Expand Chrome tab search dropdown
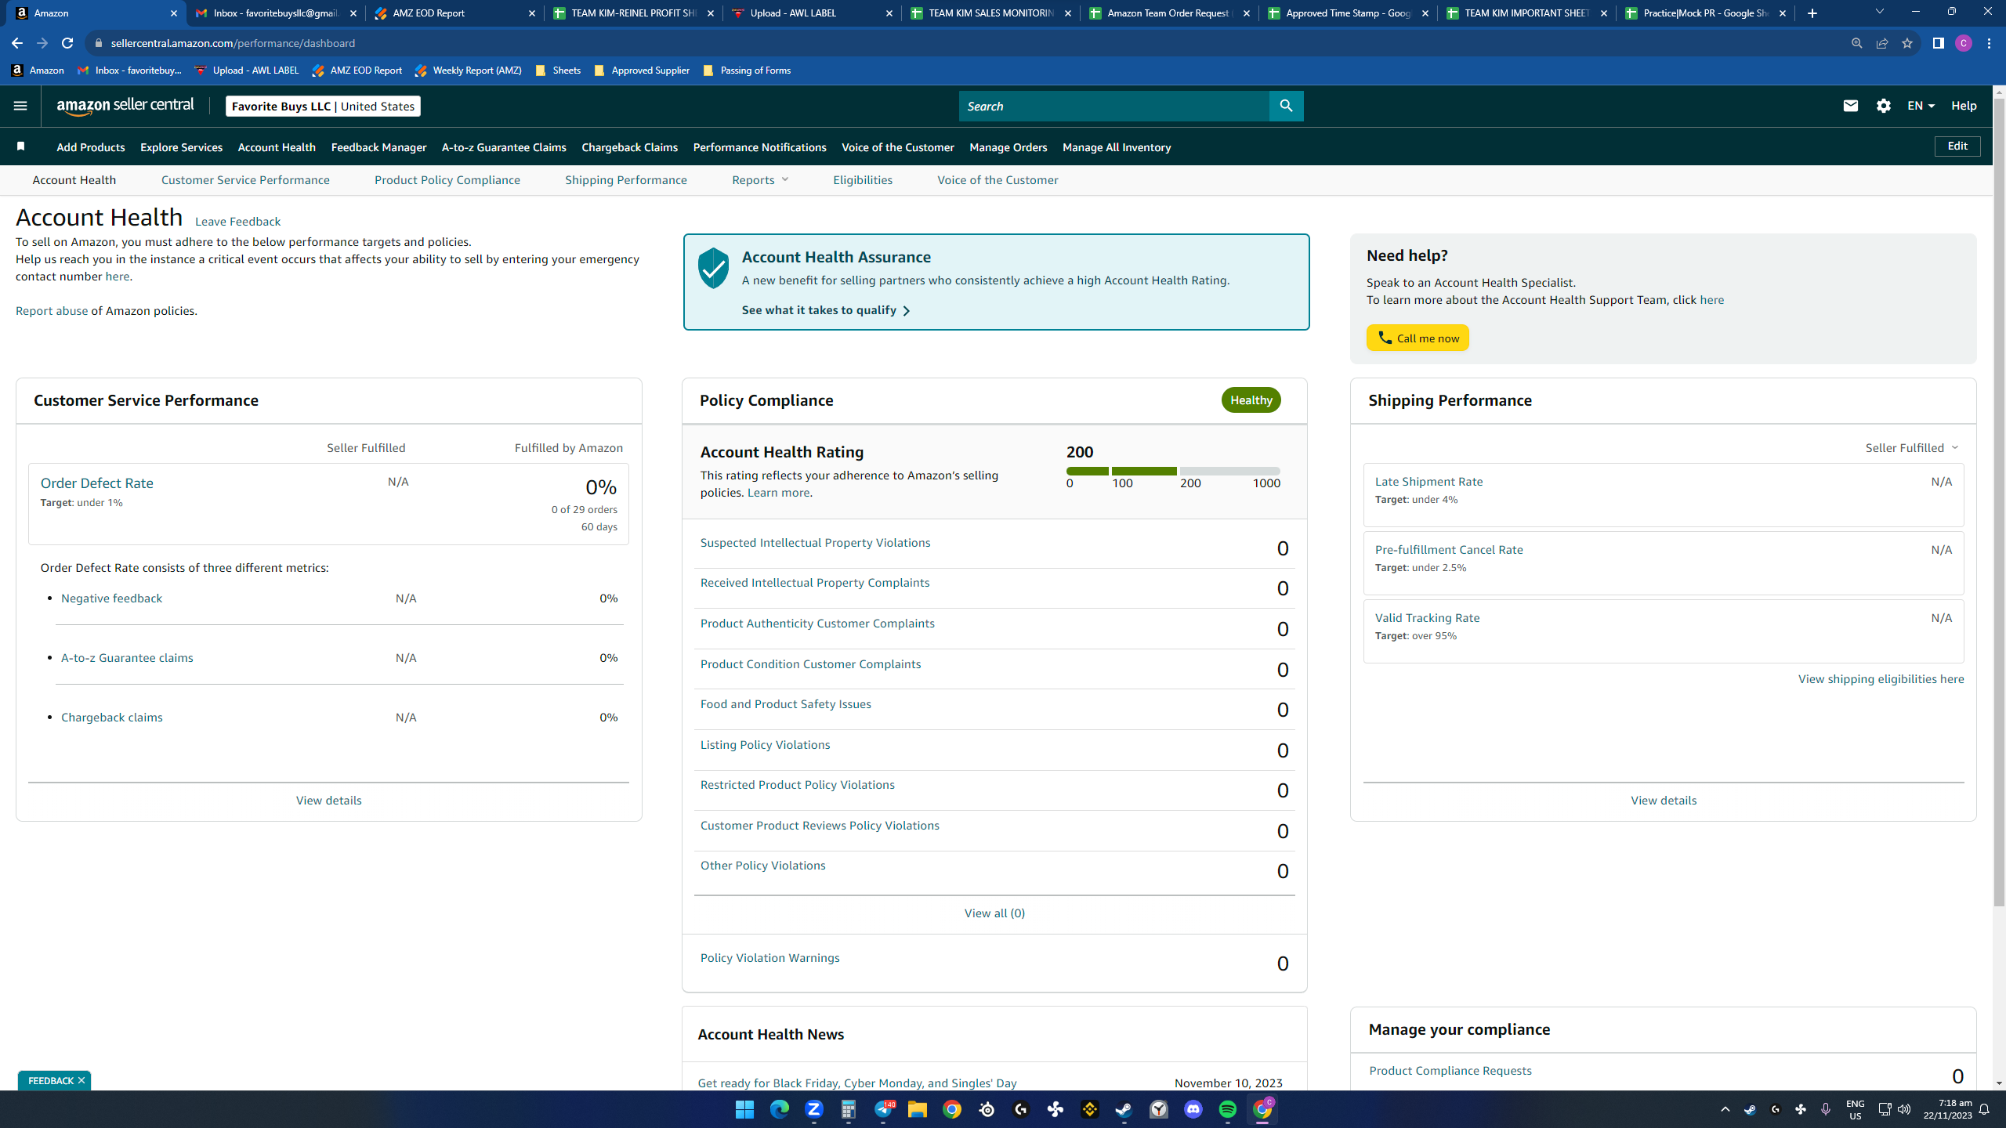 click(1879, 12)
